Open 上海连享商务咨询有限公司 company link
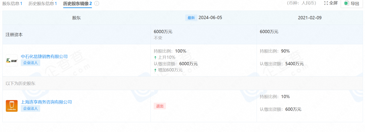Screen dimensions: 365x132 (x=46, y=102)
